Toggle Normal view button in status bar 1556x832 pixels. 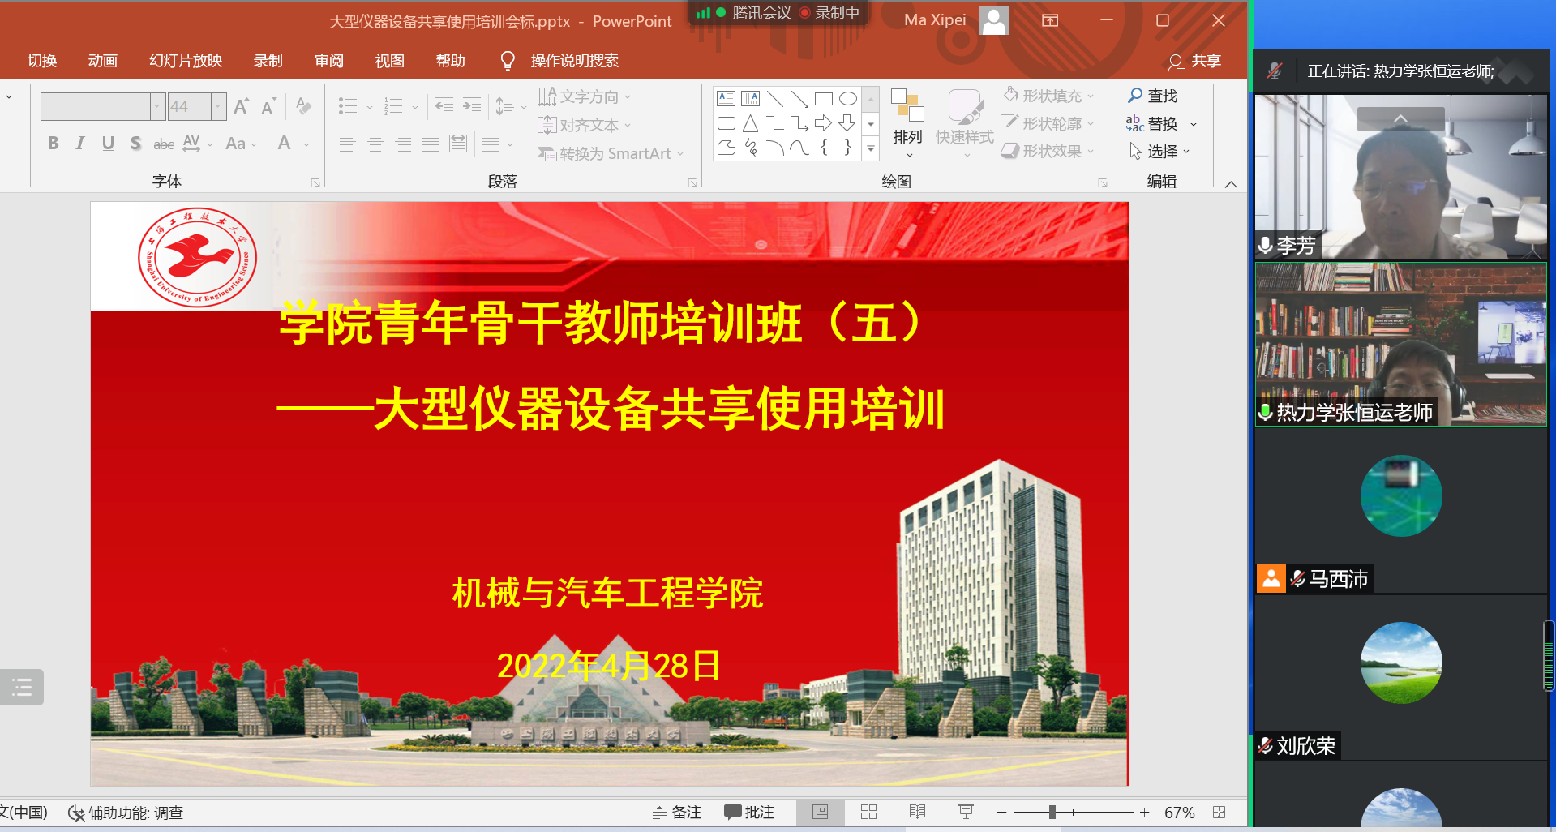coord(820,812)
